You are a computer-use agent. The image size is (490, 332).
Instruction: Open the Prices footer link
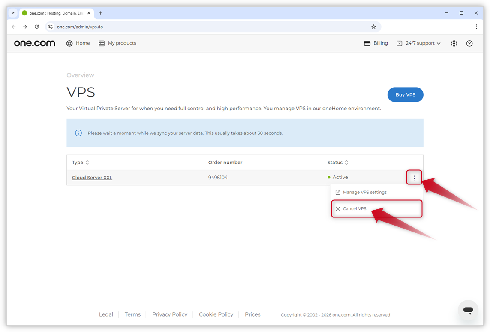click(252, 314)
